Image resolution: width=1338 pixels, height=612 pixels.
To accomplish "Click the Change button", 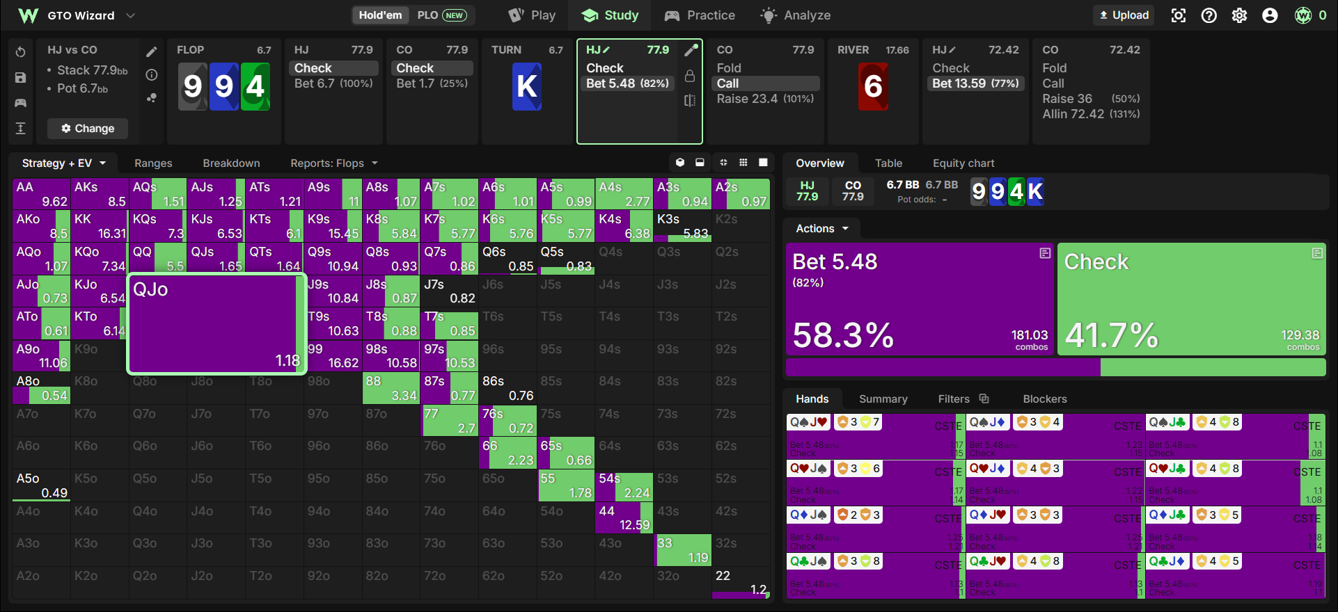I will 88,128.
